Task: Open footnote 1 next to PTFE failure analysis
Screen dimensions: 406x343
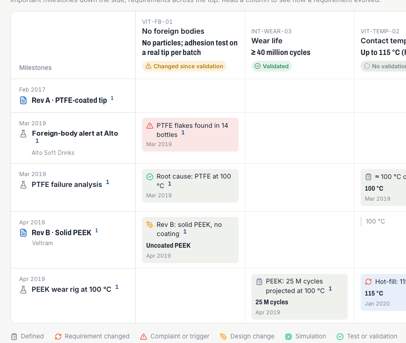Action: 107,182
